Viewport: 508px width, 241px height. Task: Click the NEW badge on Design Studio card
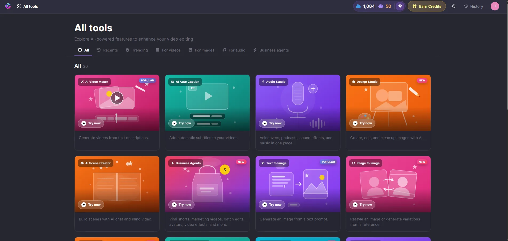[422, 80]
